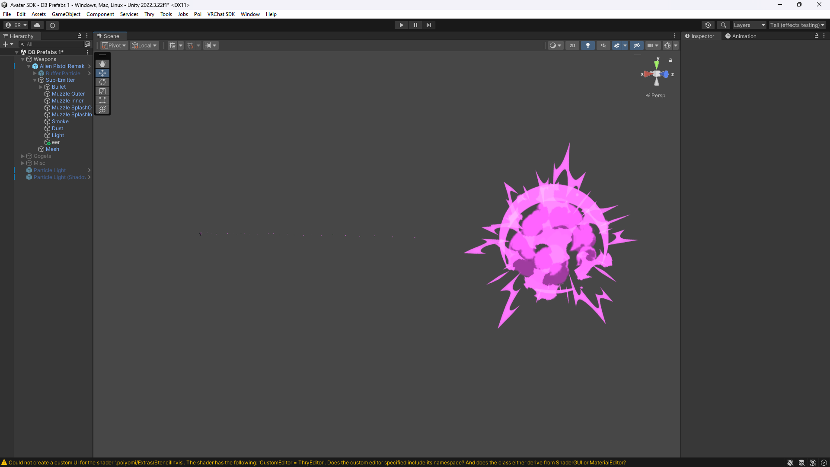The height and width of the screenshot is (467, 830).
Task: Toggle scene lighting bulb
Action: (587, 45)
